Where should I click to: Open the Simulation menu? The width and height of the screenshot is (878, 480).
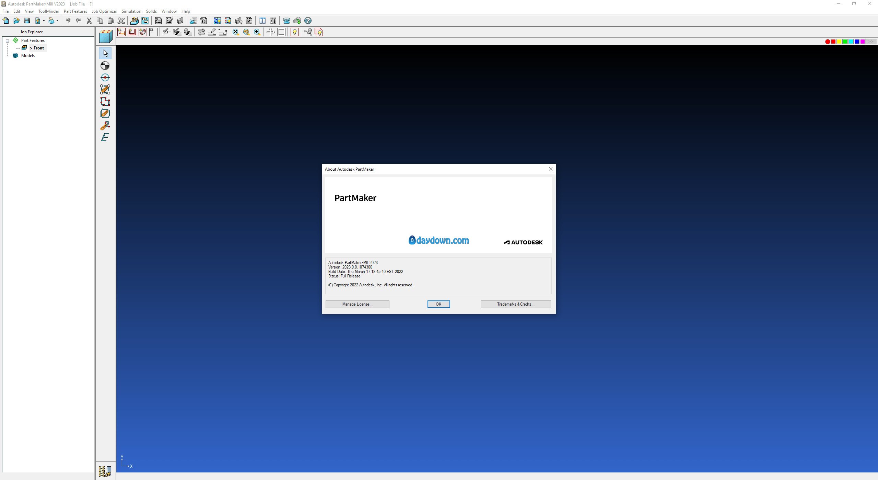click(131, 11)
